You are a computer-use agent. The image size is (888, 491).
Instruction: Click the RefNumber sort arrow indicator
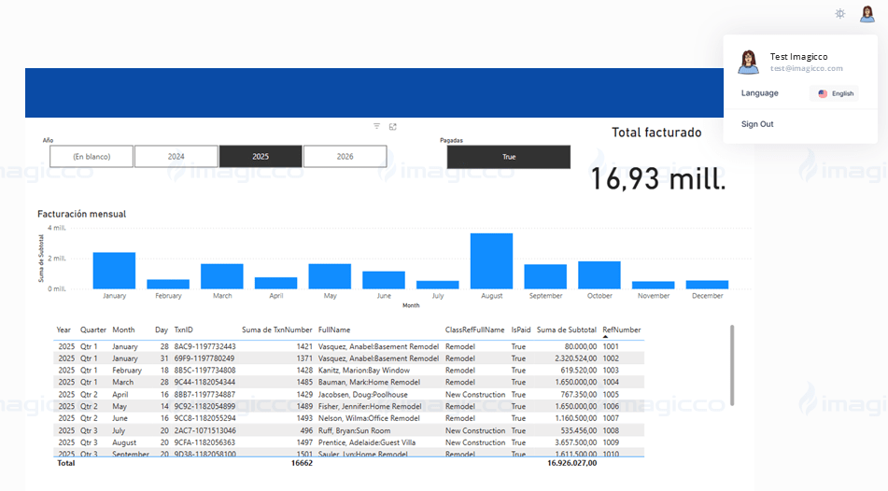pos(605,338)
